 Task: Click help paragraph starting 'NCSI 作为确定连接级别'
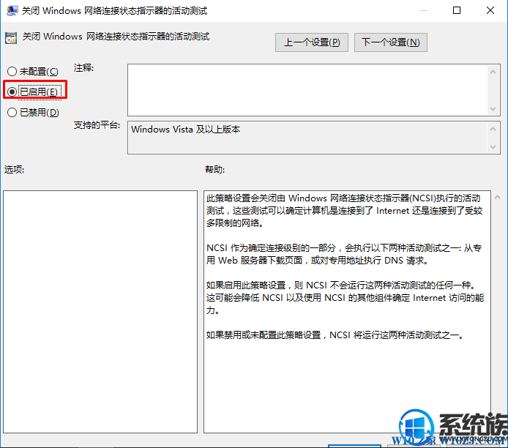(x=344, y=254)
